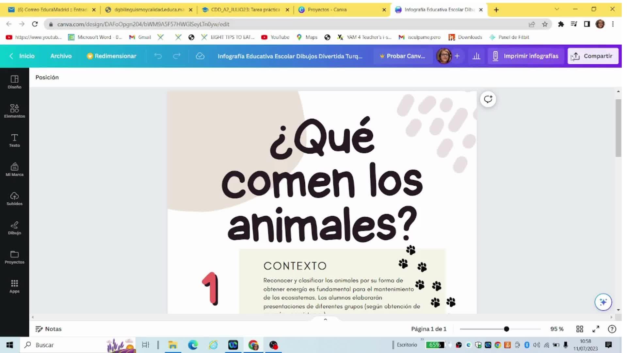Image resolution: width=627 pixels, height=353 pixels.
Task: Toggle the Notas notes panel
Action: (48, 329)
